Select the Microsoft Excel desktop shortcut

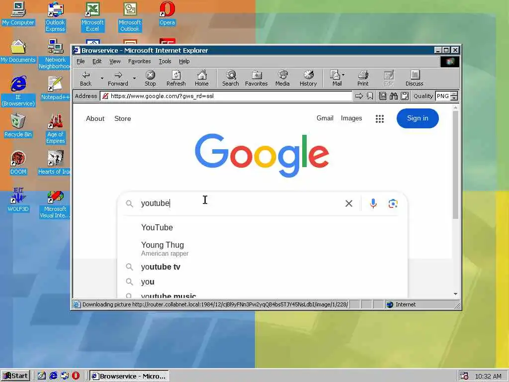point(92,17)
